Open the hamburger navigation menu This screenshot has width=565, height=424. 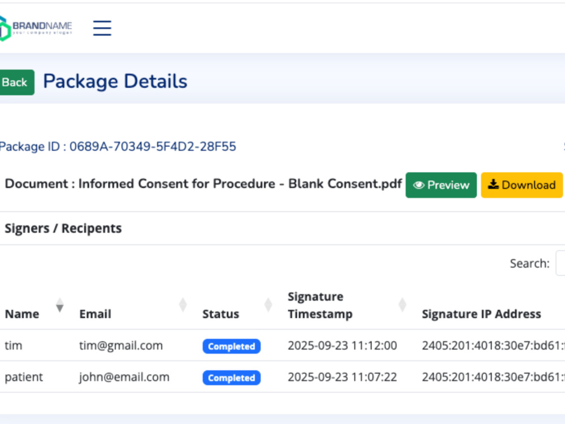click(102, 28)
